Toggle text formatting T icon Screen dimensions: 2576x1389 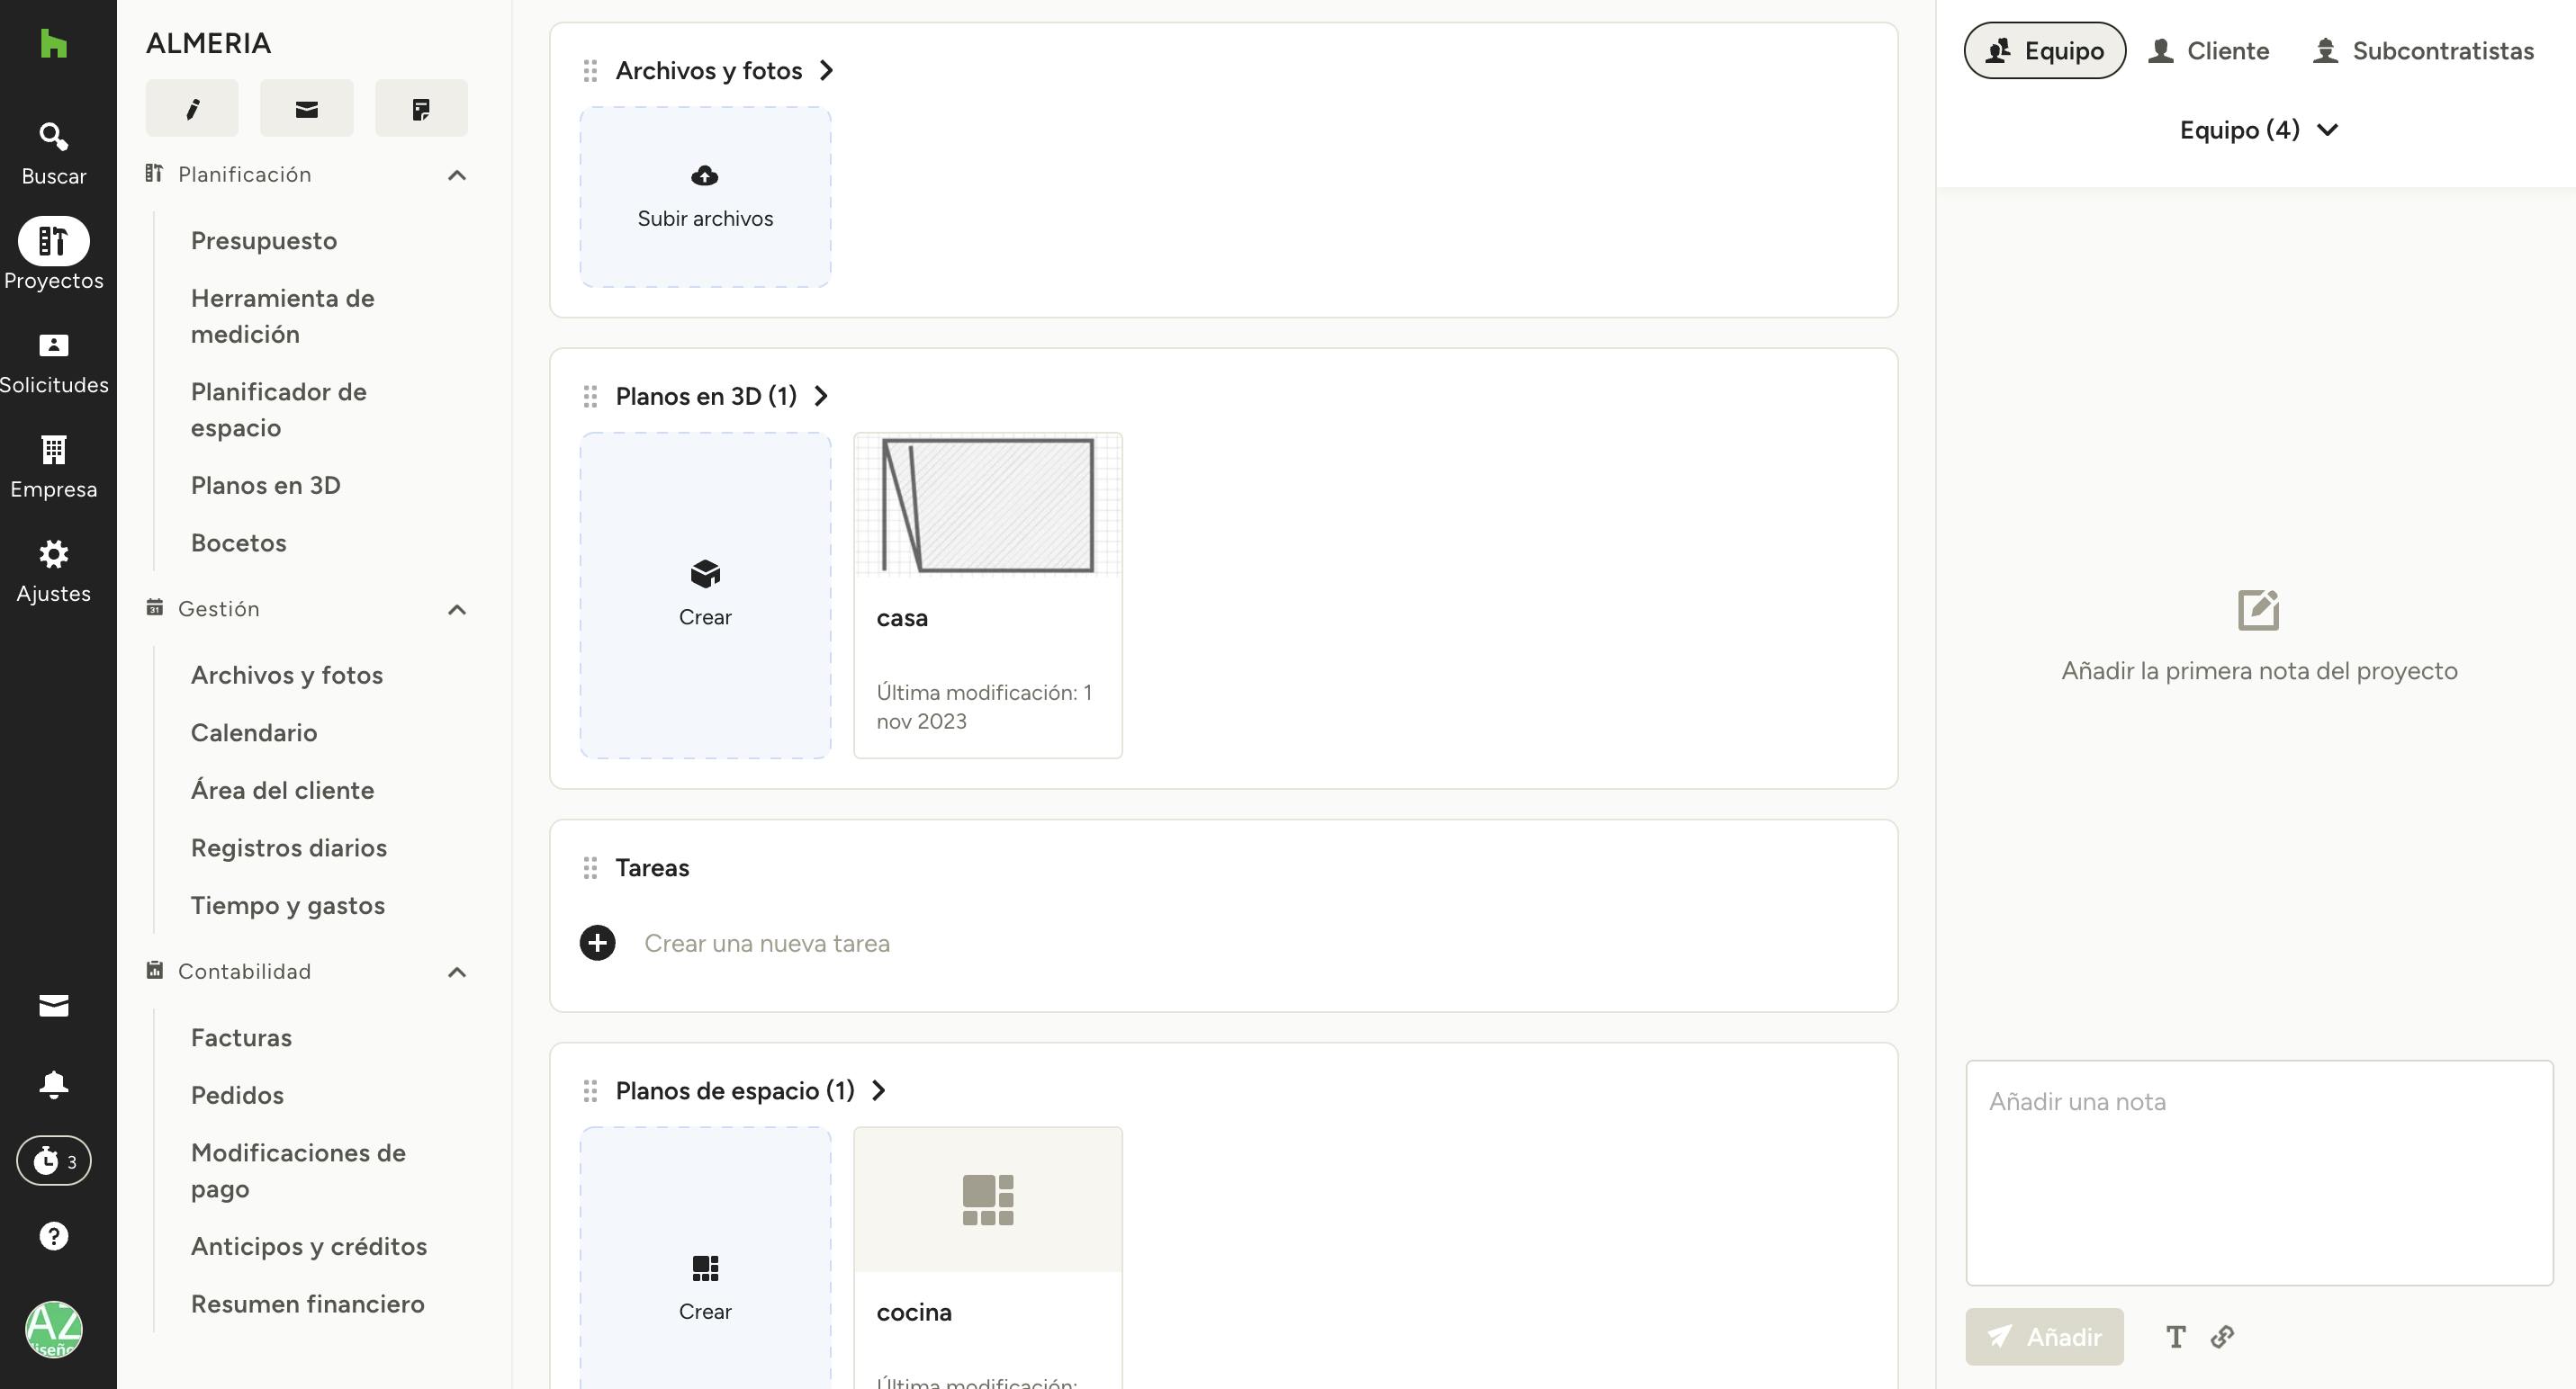[2175, 1337]
